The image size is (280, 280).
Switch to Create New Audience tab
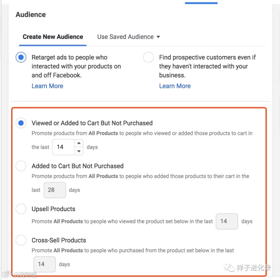pyautogui.click(x=53, y=37)
